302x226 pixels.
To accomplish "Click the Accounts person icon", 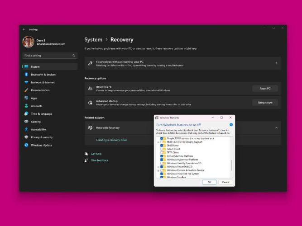I will [x=26, y=106].
